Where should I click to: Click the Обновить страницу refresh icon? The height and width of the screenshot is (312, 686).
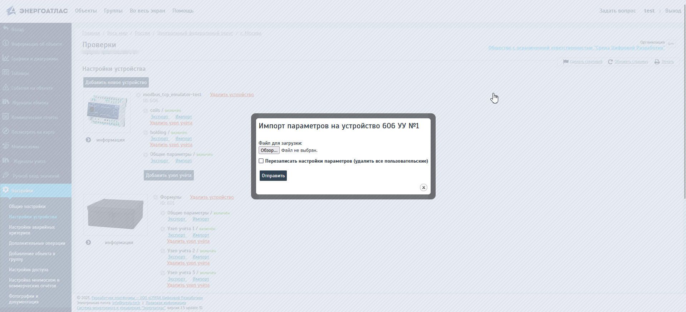pyautogui.click(x=610, y=62)
